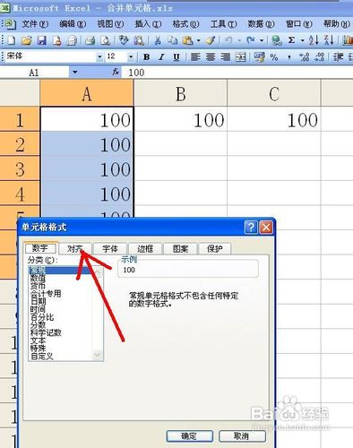Screen dimensions: 353x448
Task: Click the Merge and Center icon
Action: tap(241, 56)
